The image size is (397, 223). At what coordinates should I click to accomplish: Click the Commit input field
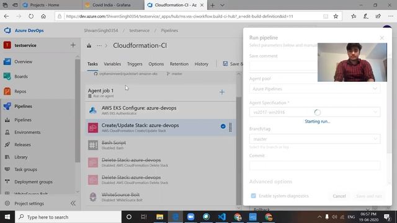click(x=314, y=165)
